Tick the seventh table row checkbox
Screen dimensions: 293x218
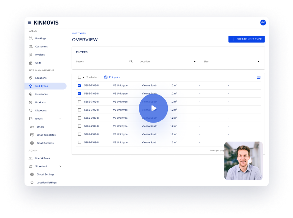coord(79,134)
